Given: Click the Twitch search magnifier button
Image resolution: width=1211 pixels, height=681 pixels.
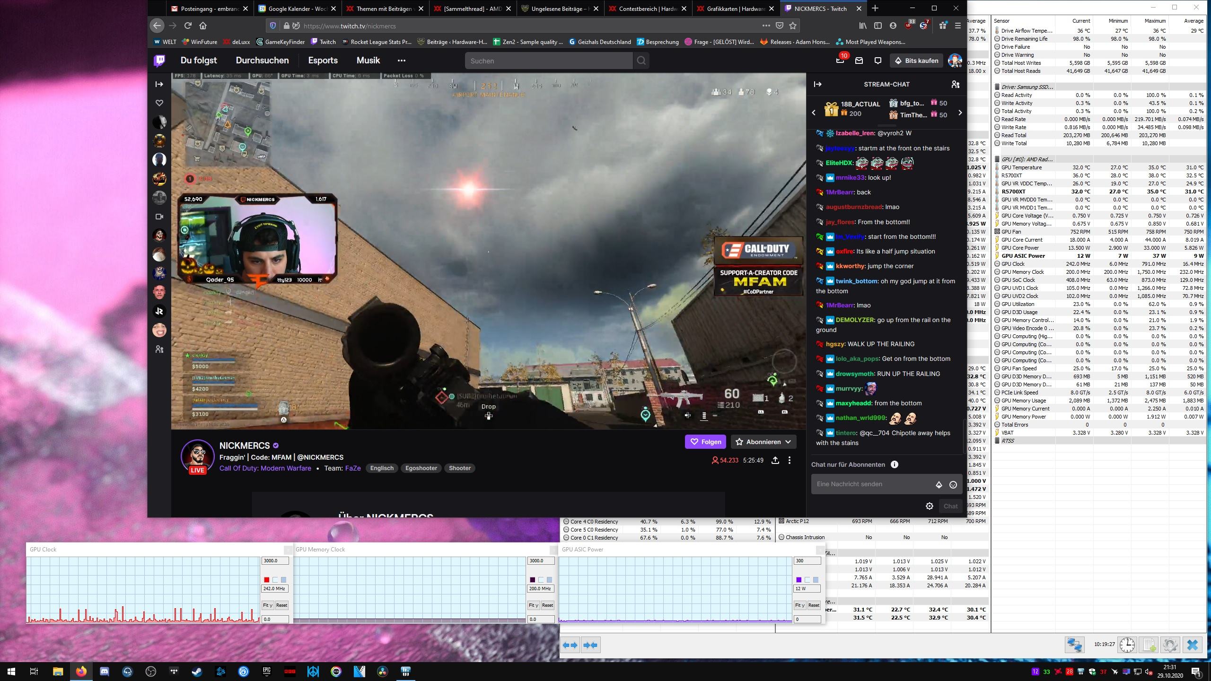Looking at the screenshot, I should [x=641, y=61].
